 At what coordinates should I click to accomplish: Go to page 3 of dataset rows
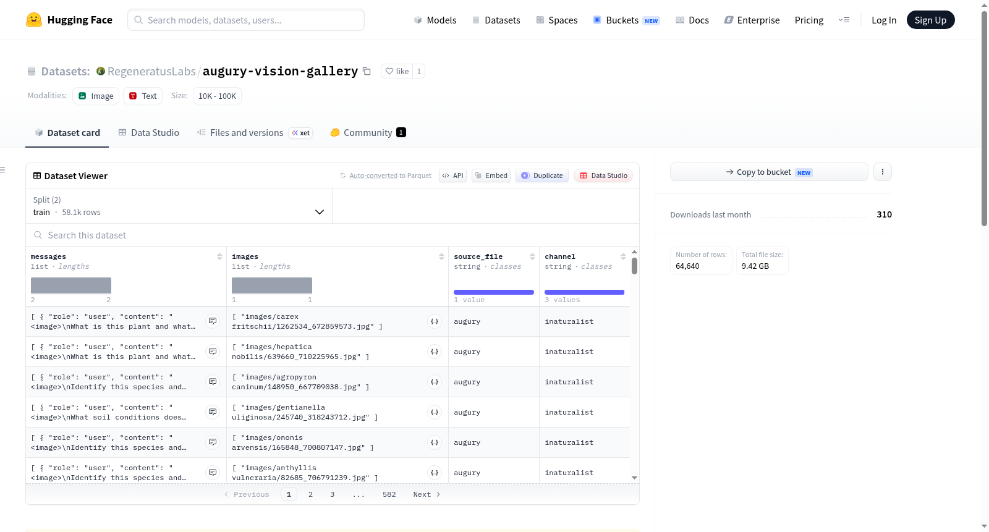[x=332, y=494]
